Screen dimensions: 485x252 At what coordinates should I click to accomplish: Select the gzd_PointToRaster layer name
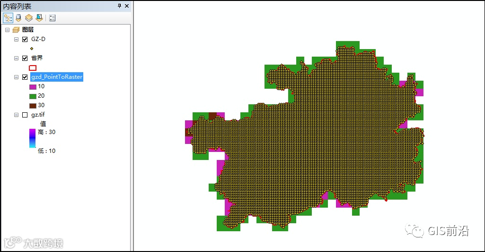pyautogui.click(x=57, y=77)
